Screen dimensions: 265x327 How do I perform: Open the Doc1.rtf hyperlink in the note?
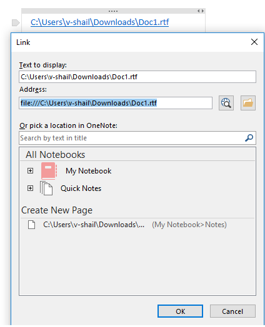point(99,22)
